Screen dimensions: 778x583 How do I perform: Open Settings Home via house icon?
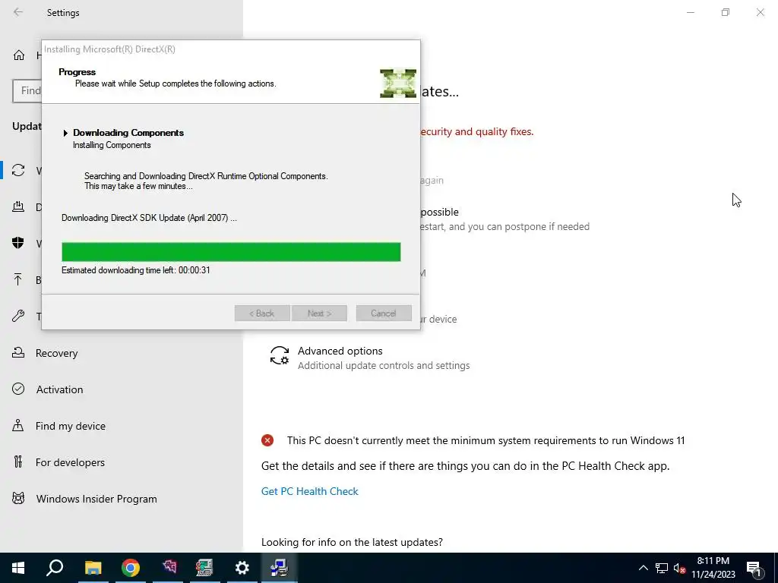[x=19, y=55]
